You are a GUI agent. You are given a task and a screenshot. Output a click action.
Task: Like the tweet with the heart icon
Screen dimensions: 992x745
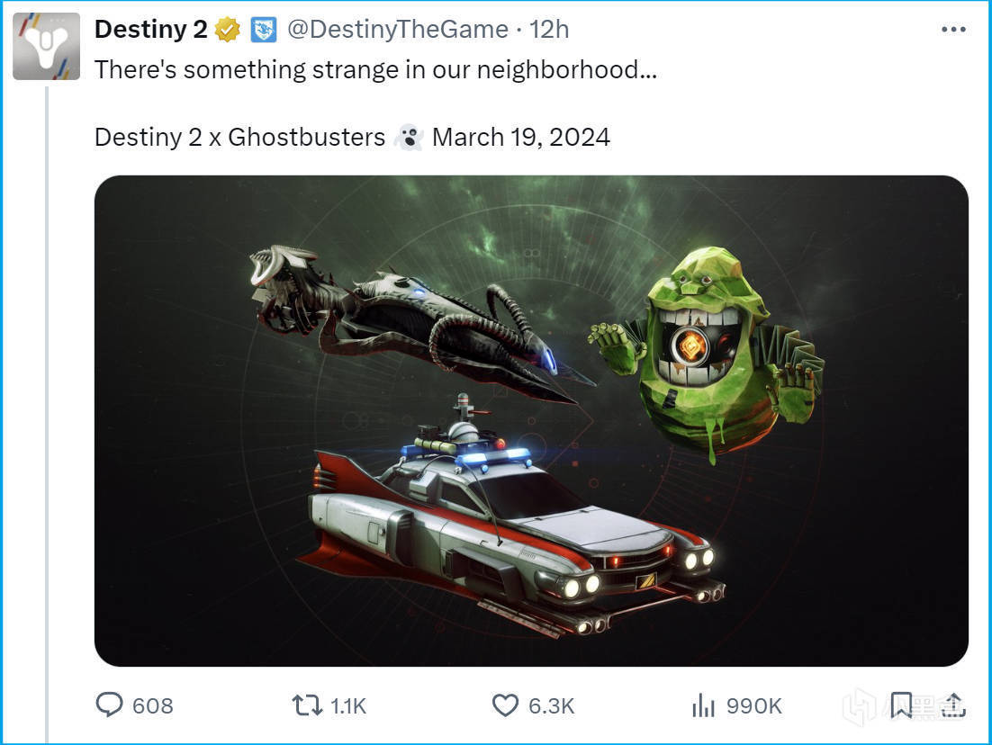505,705
